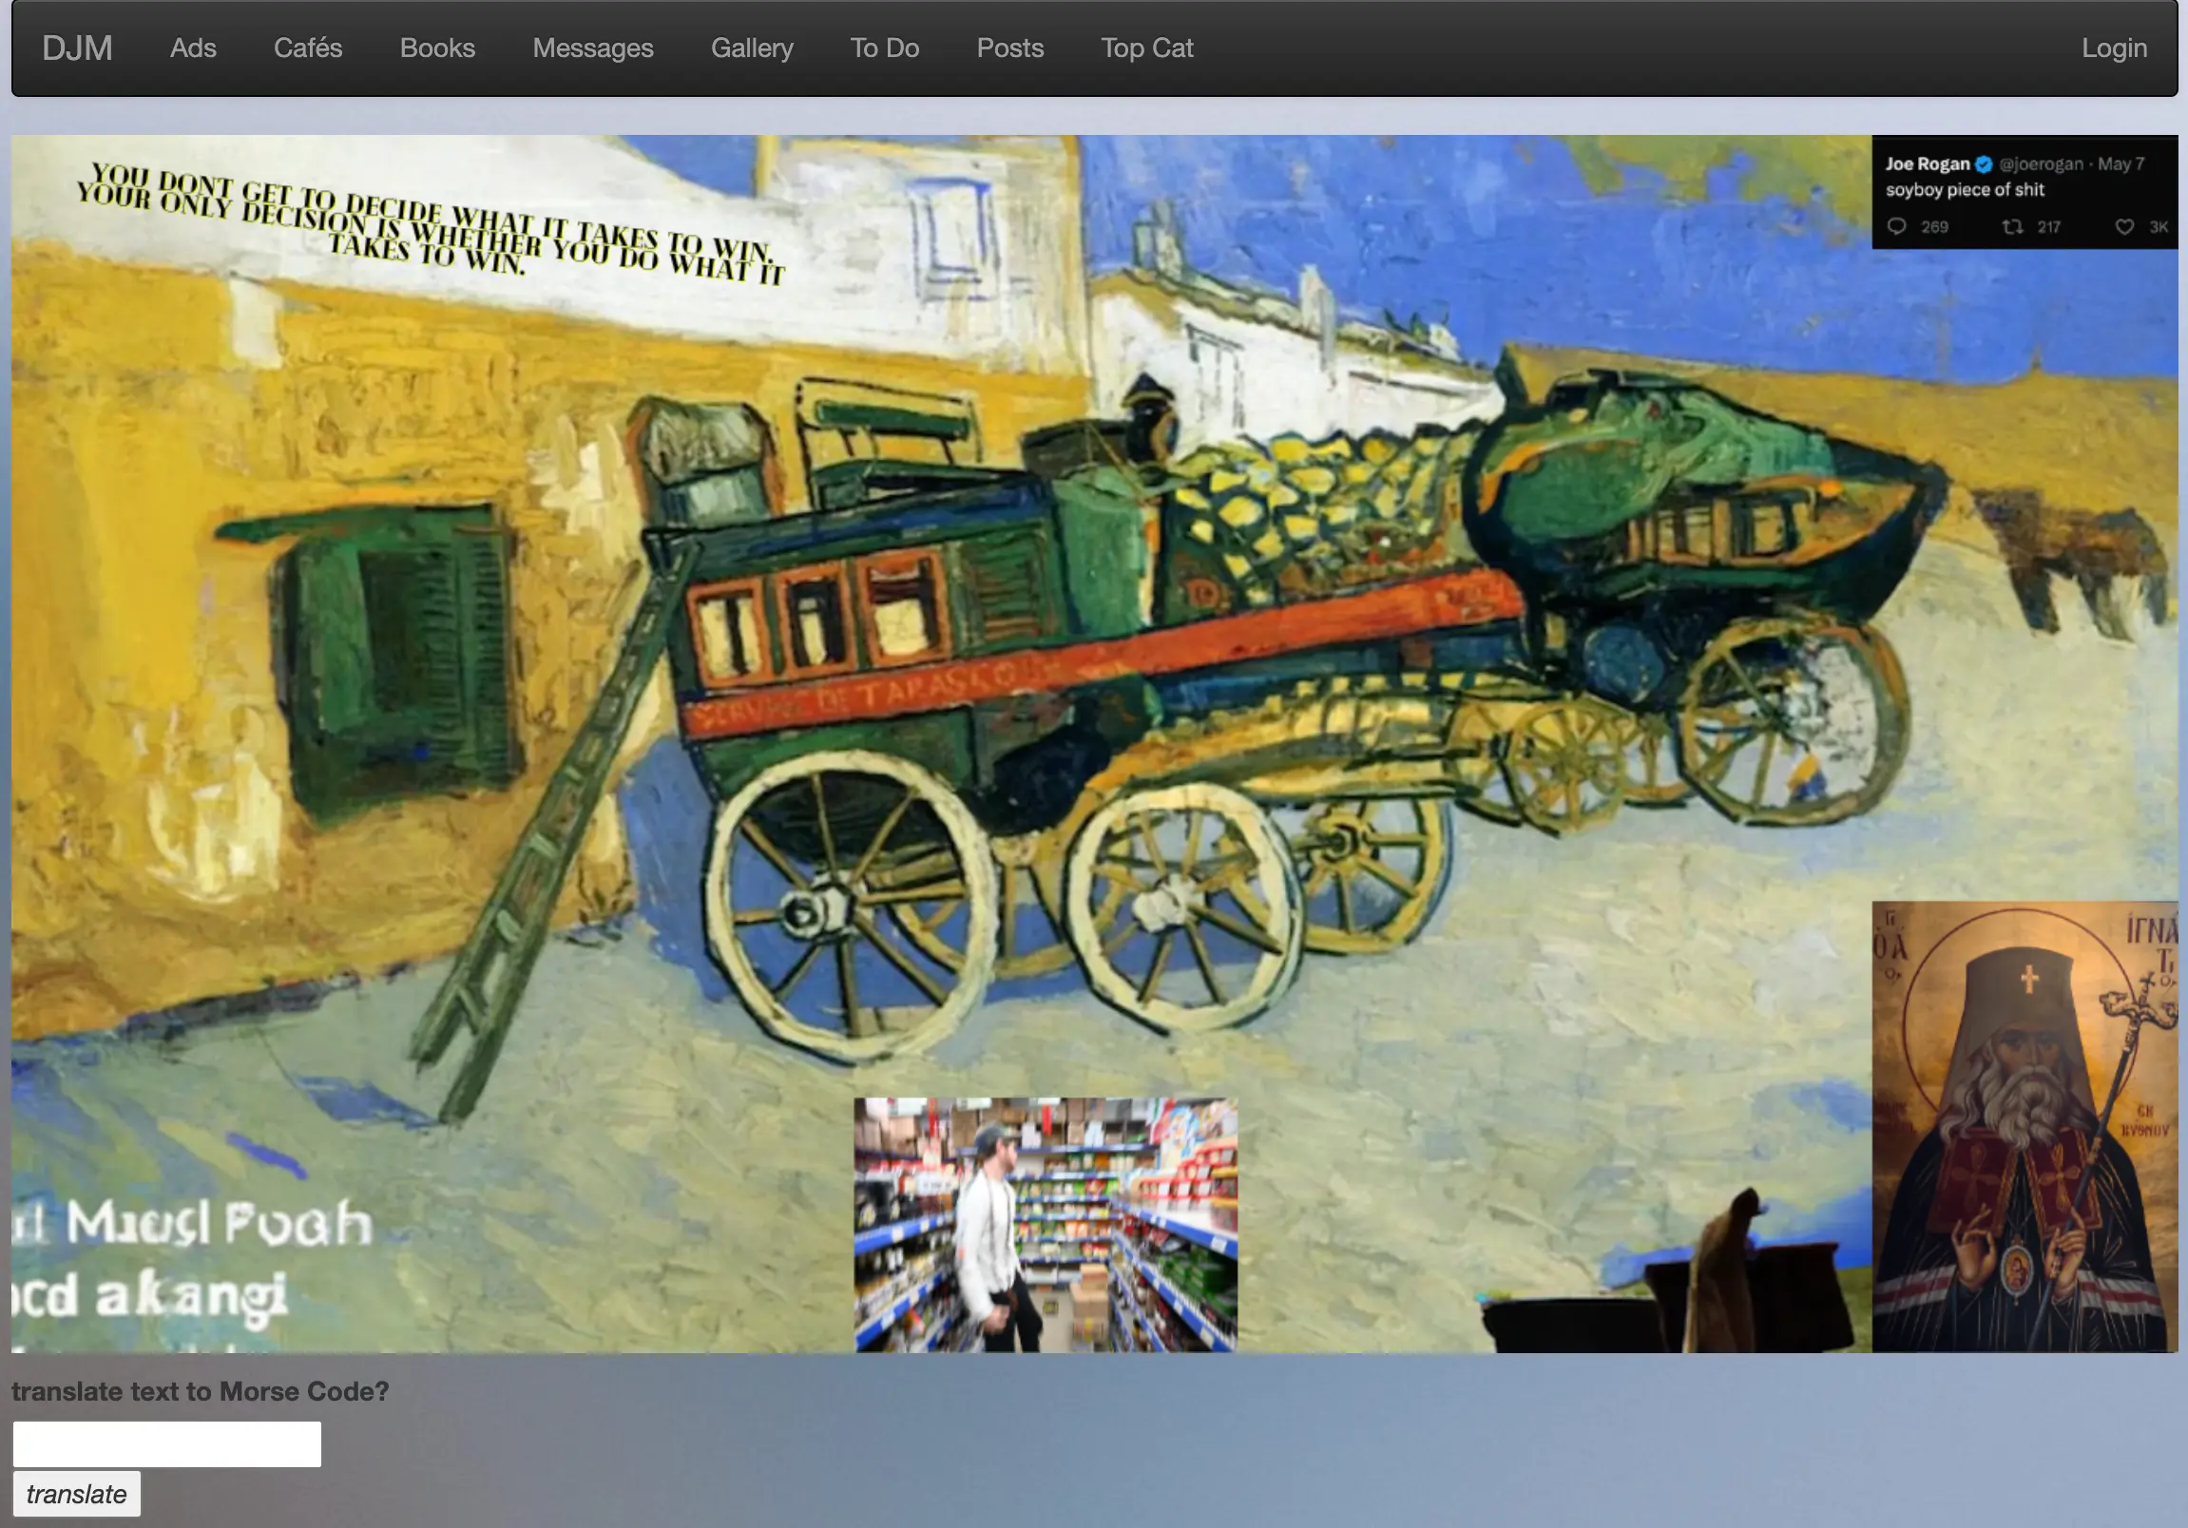
Task: Open the Top Cat page
Action: point(1146,48)
